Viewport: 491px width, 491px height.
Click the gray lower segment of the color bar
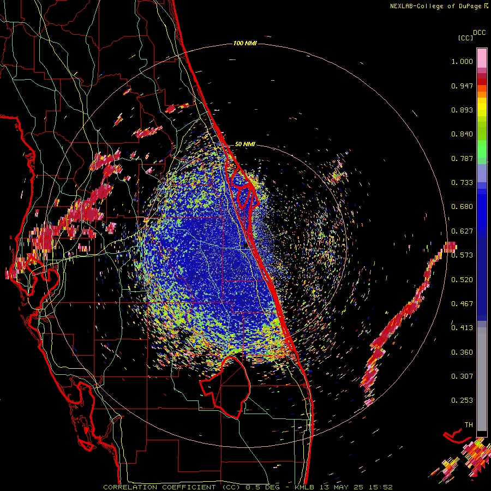(x=482, y=379)
